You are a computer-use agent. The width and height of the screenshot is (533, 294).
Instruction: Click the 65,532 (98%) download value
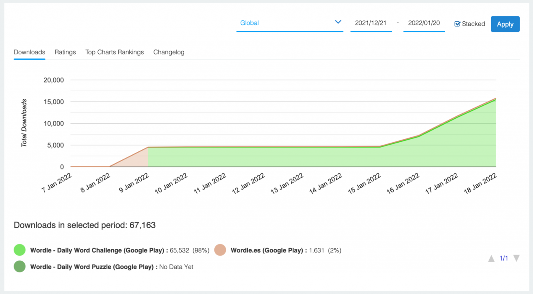coord(190,250)
